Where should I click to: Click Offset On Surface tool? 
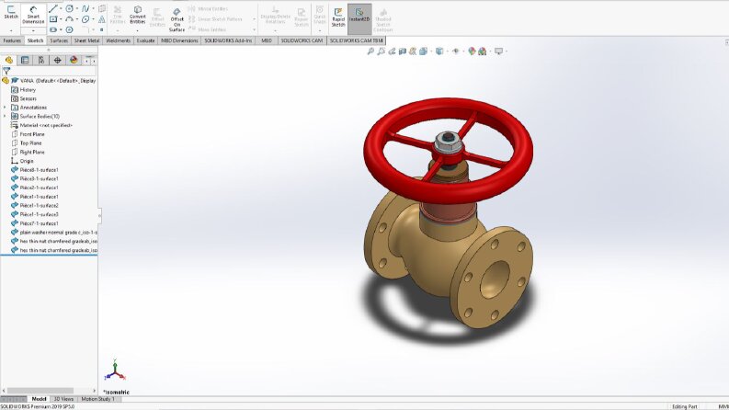177,20
